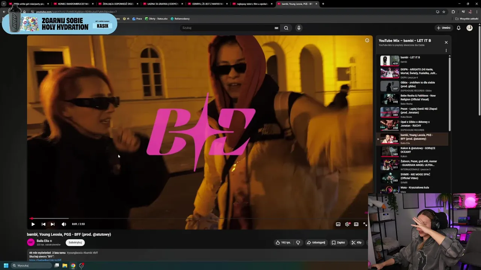481x270 pixels.
Task: Play 'Mata - Kryształowa kula' item
Action: point(413,189)
